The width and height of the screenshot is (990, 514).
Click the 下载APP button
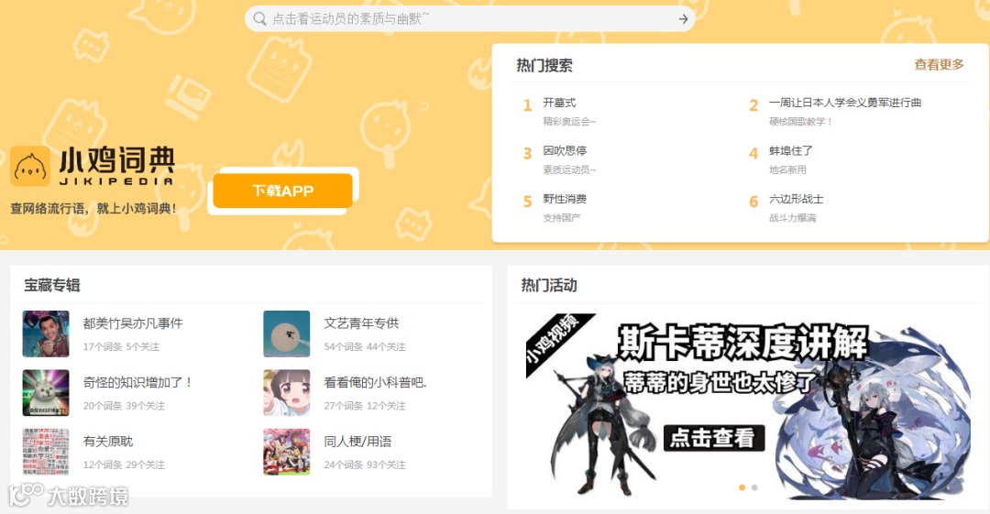click(283, 191)
